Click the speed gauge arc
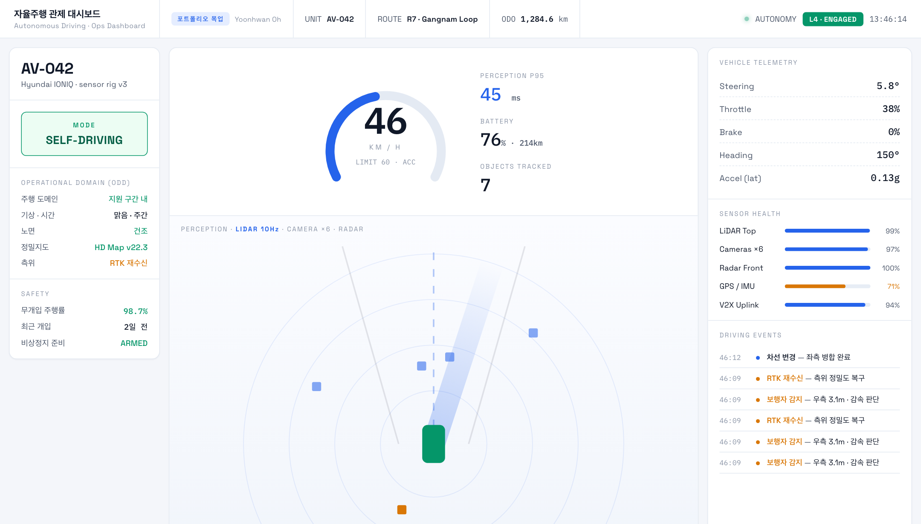 (x=385, y=136)
